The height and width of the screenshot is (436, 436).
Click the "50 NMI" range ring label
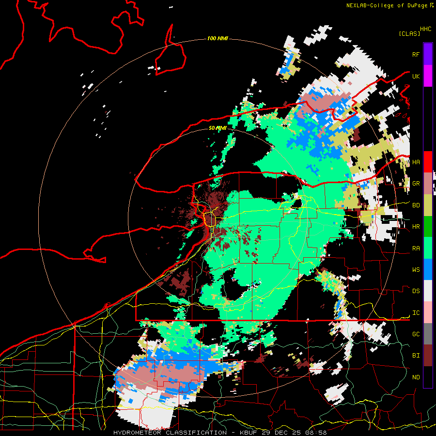pos(218,128)
